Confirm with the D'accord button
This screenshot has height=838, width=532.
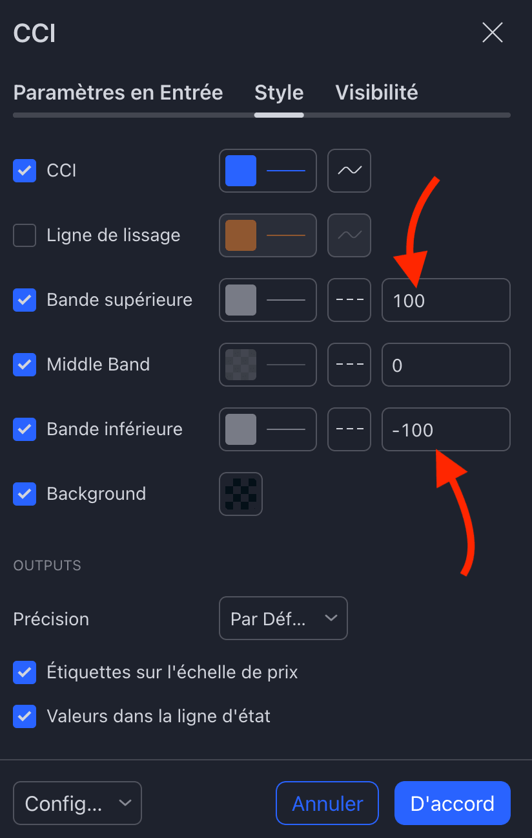(x=452, y=804)
